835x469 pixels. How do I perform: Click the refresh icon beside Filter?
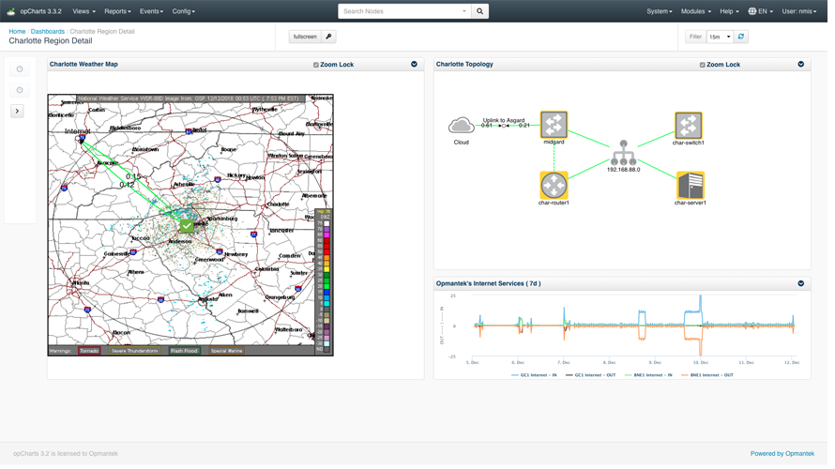(x=747, y=38)
